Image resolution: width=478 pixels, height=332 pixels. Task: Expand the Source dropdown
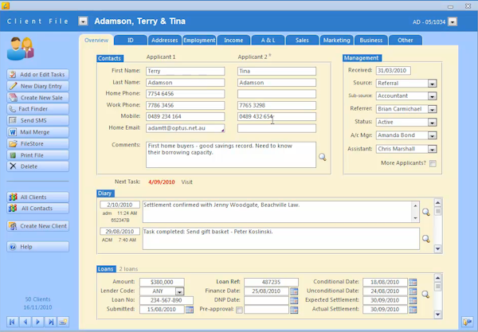[x=432, y=83]
